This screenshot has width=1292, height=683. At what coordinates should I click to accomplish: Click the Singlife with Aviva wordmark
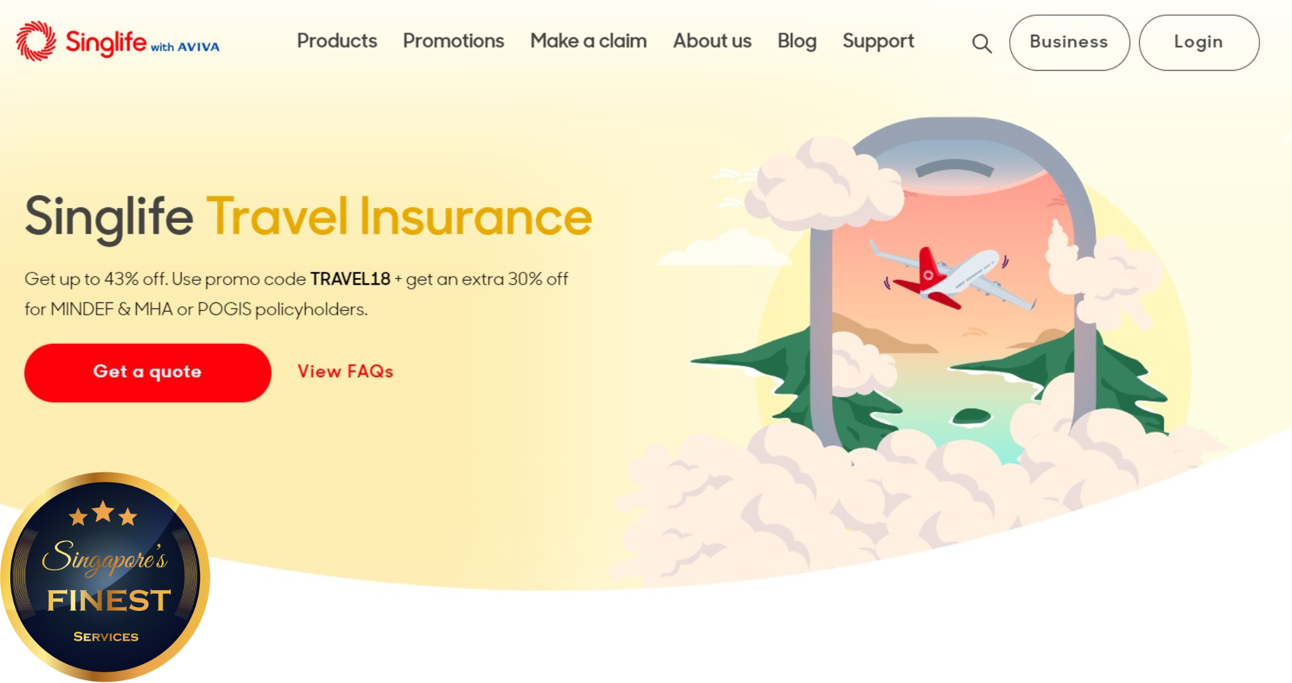pyautogui.click(x=142, y=43)
